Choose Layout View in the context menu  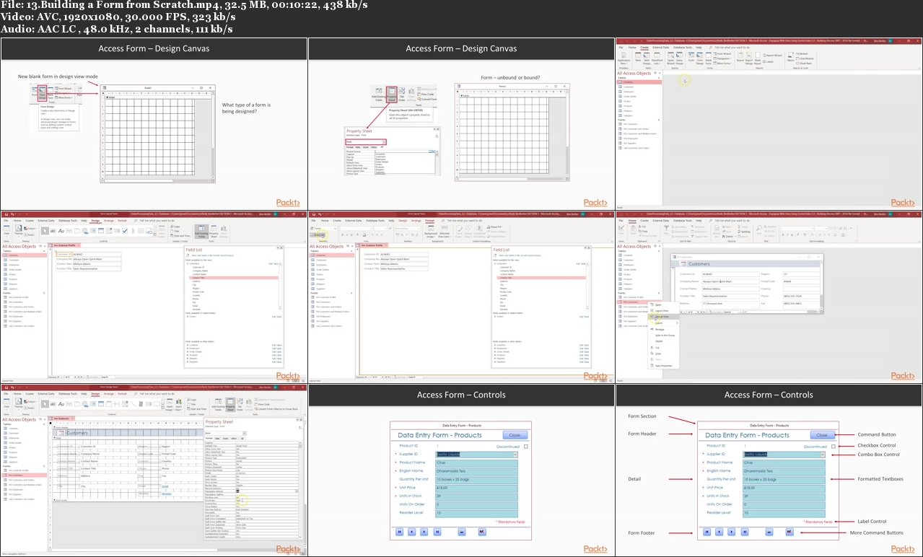[662, 310]
